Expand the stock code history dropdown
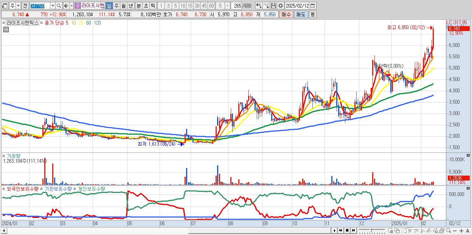Image resolution: width=472 pixels, height=235 pixels. pyautogui.click(x=53, y=6)
